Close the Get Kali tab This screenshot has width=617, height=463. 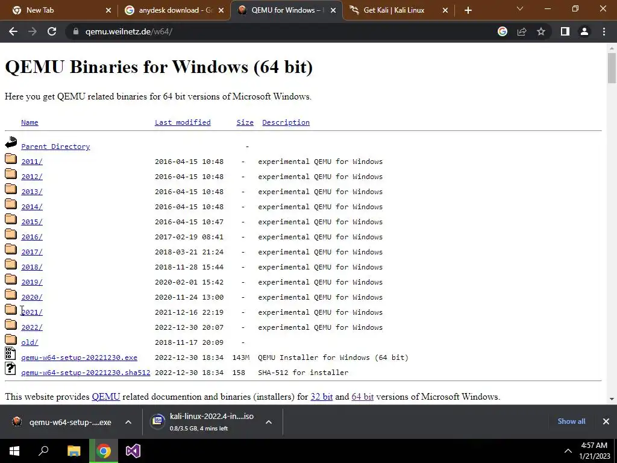coord(445,10)
